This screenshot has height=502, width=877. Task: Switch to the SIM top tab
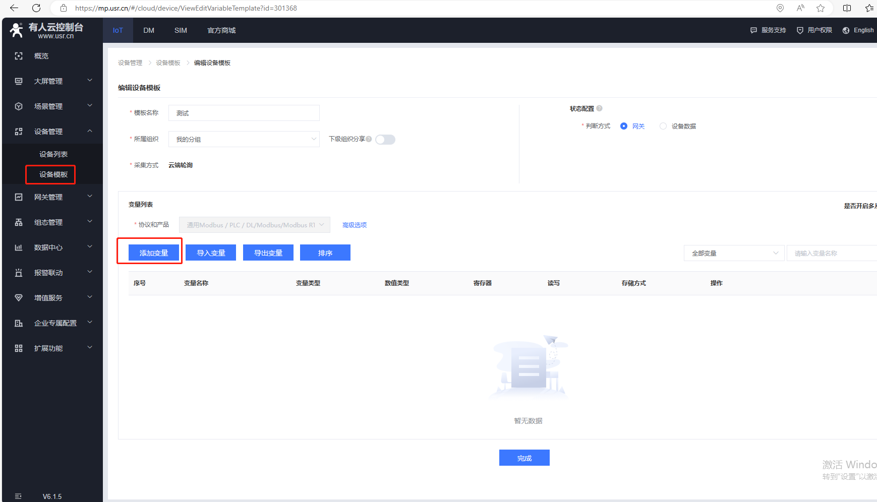pyautogui.click(x=181, y=30)
